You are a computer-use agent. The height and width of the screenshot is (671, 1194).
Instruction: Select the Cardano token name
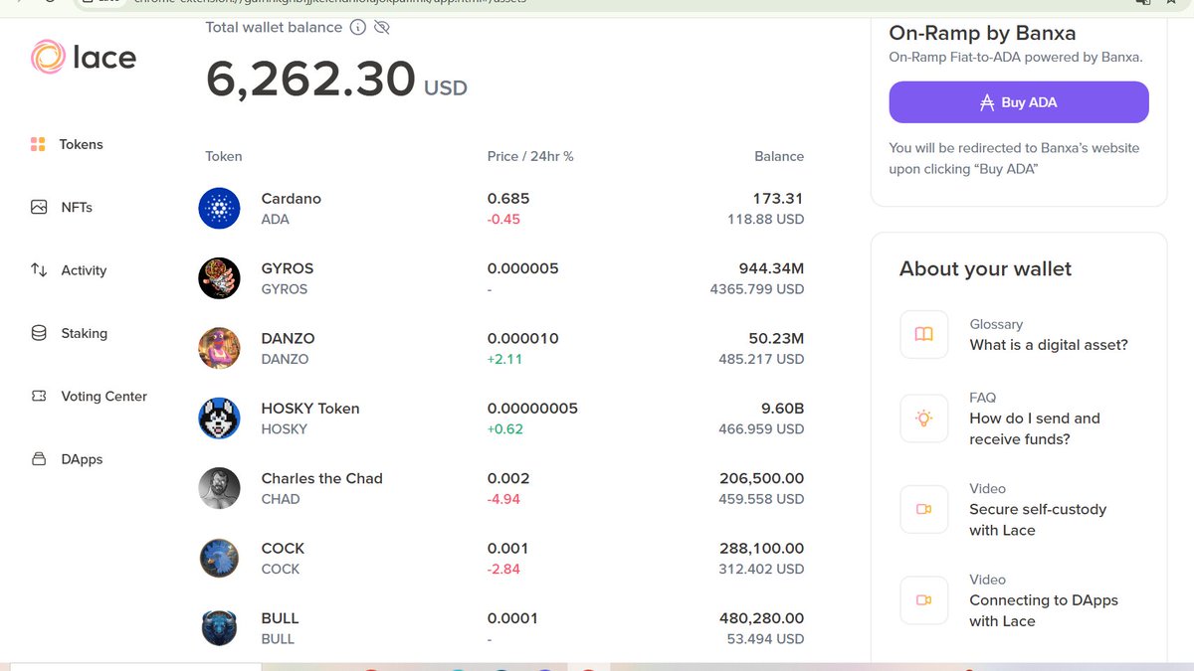pyautogui.click(x=291, y=199)
